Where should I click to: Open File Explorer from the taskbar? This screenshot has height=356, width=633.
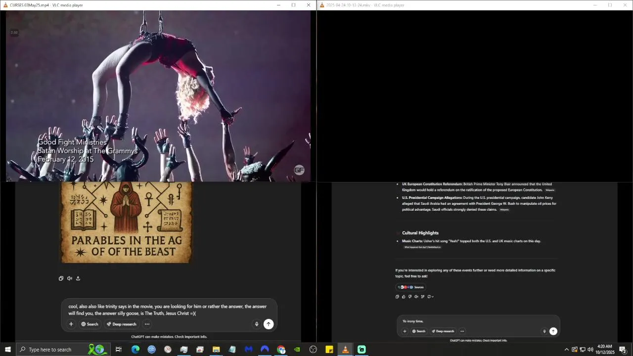coord(216,350)
